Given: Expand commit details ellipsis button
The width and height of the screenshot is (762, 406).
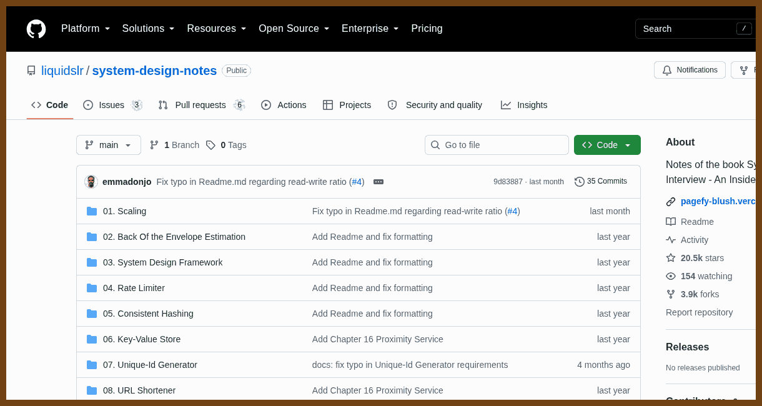Looking at the screenshot, I should pyautogui.click(x=379, y=182).
